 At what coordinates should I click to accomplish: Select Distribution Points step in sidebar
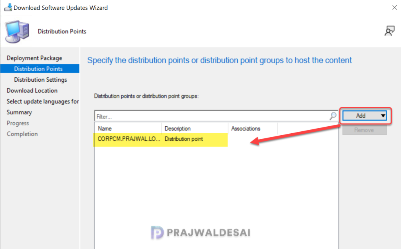(40, 69)
